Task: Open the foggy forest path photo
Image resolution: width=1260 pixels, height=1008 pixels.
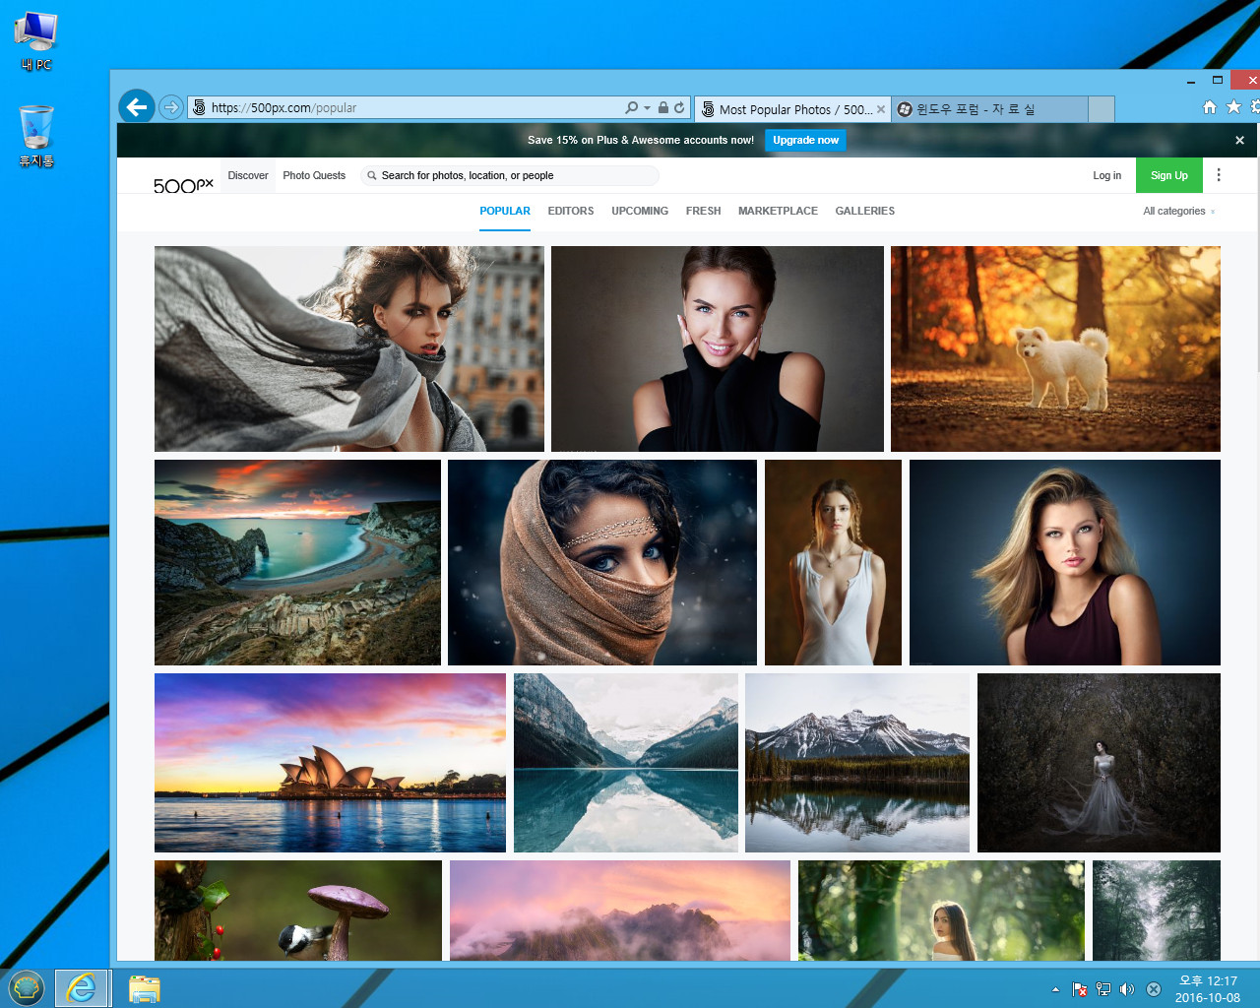Action: tap(1157, 911)
